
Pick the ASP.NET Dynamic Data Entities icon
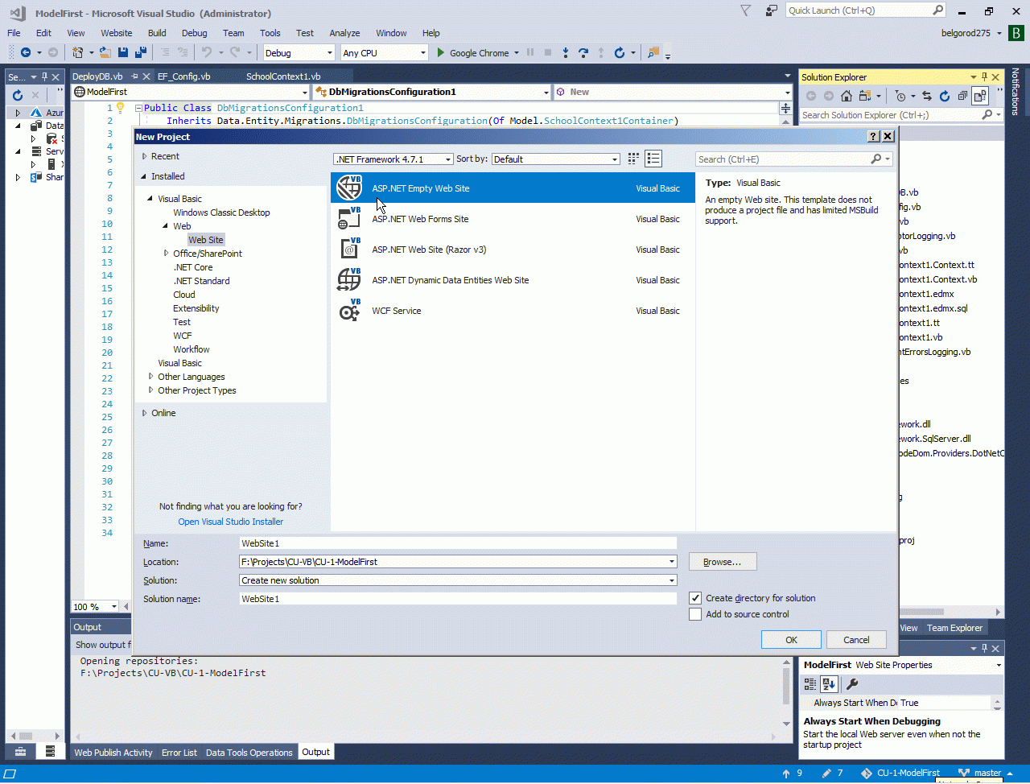click(349, 279)
